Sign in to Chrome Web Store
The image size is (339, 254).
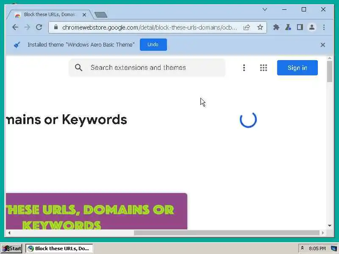click(297, 68)
